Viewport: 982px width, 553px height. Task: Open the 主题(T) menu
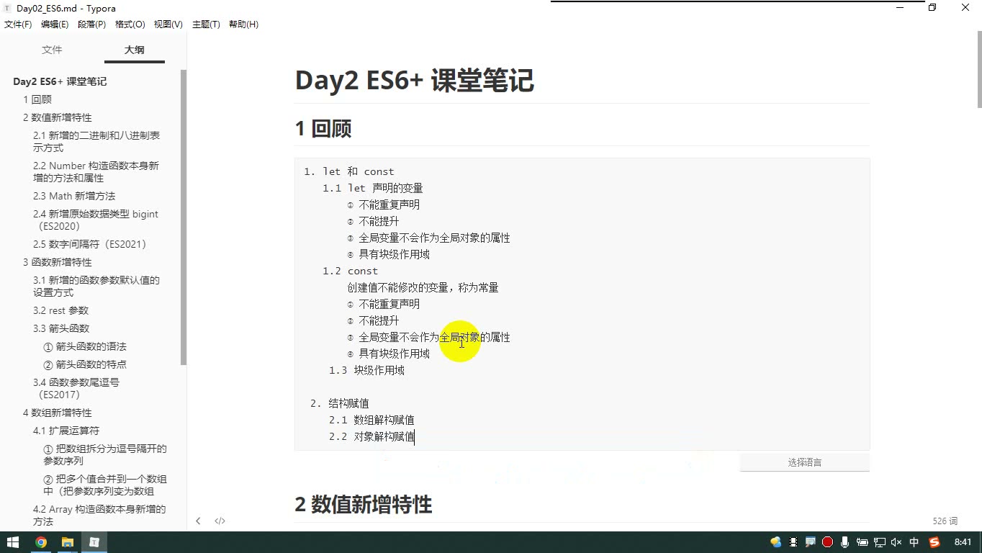click(206, 24)
